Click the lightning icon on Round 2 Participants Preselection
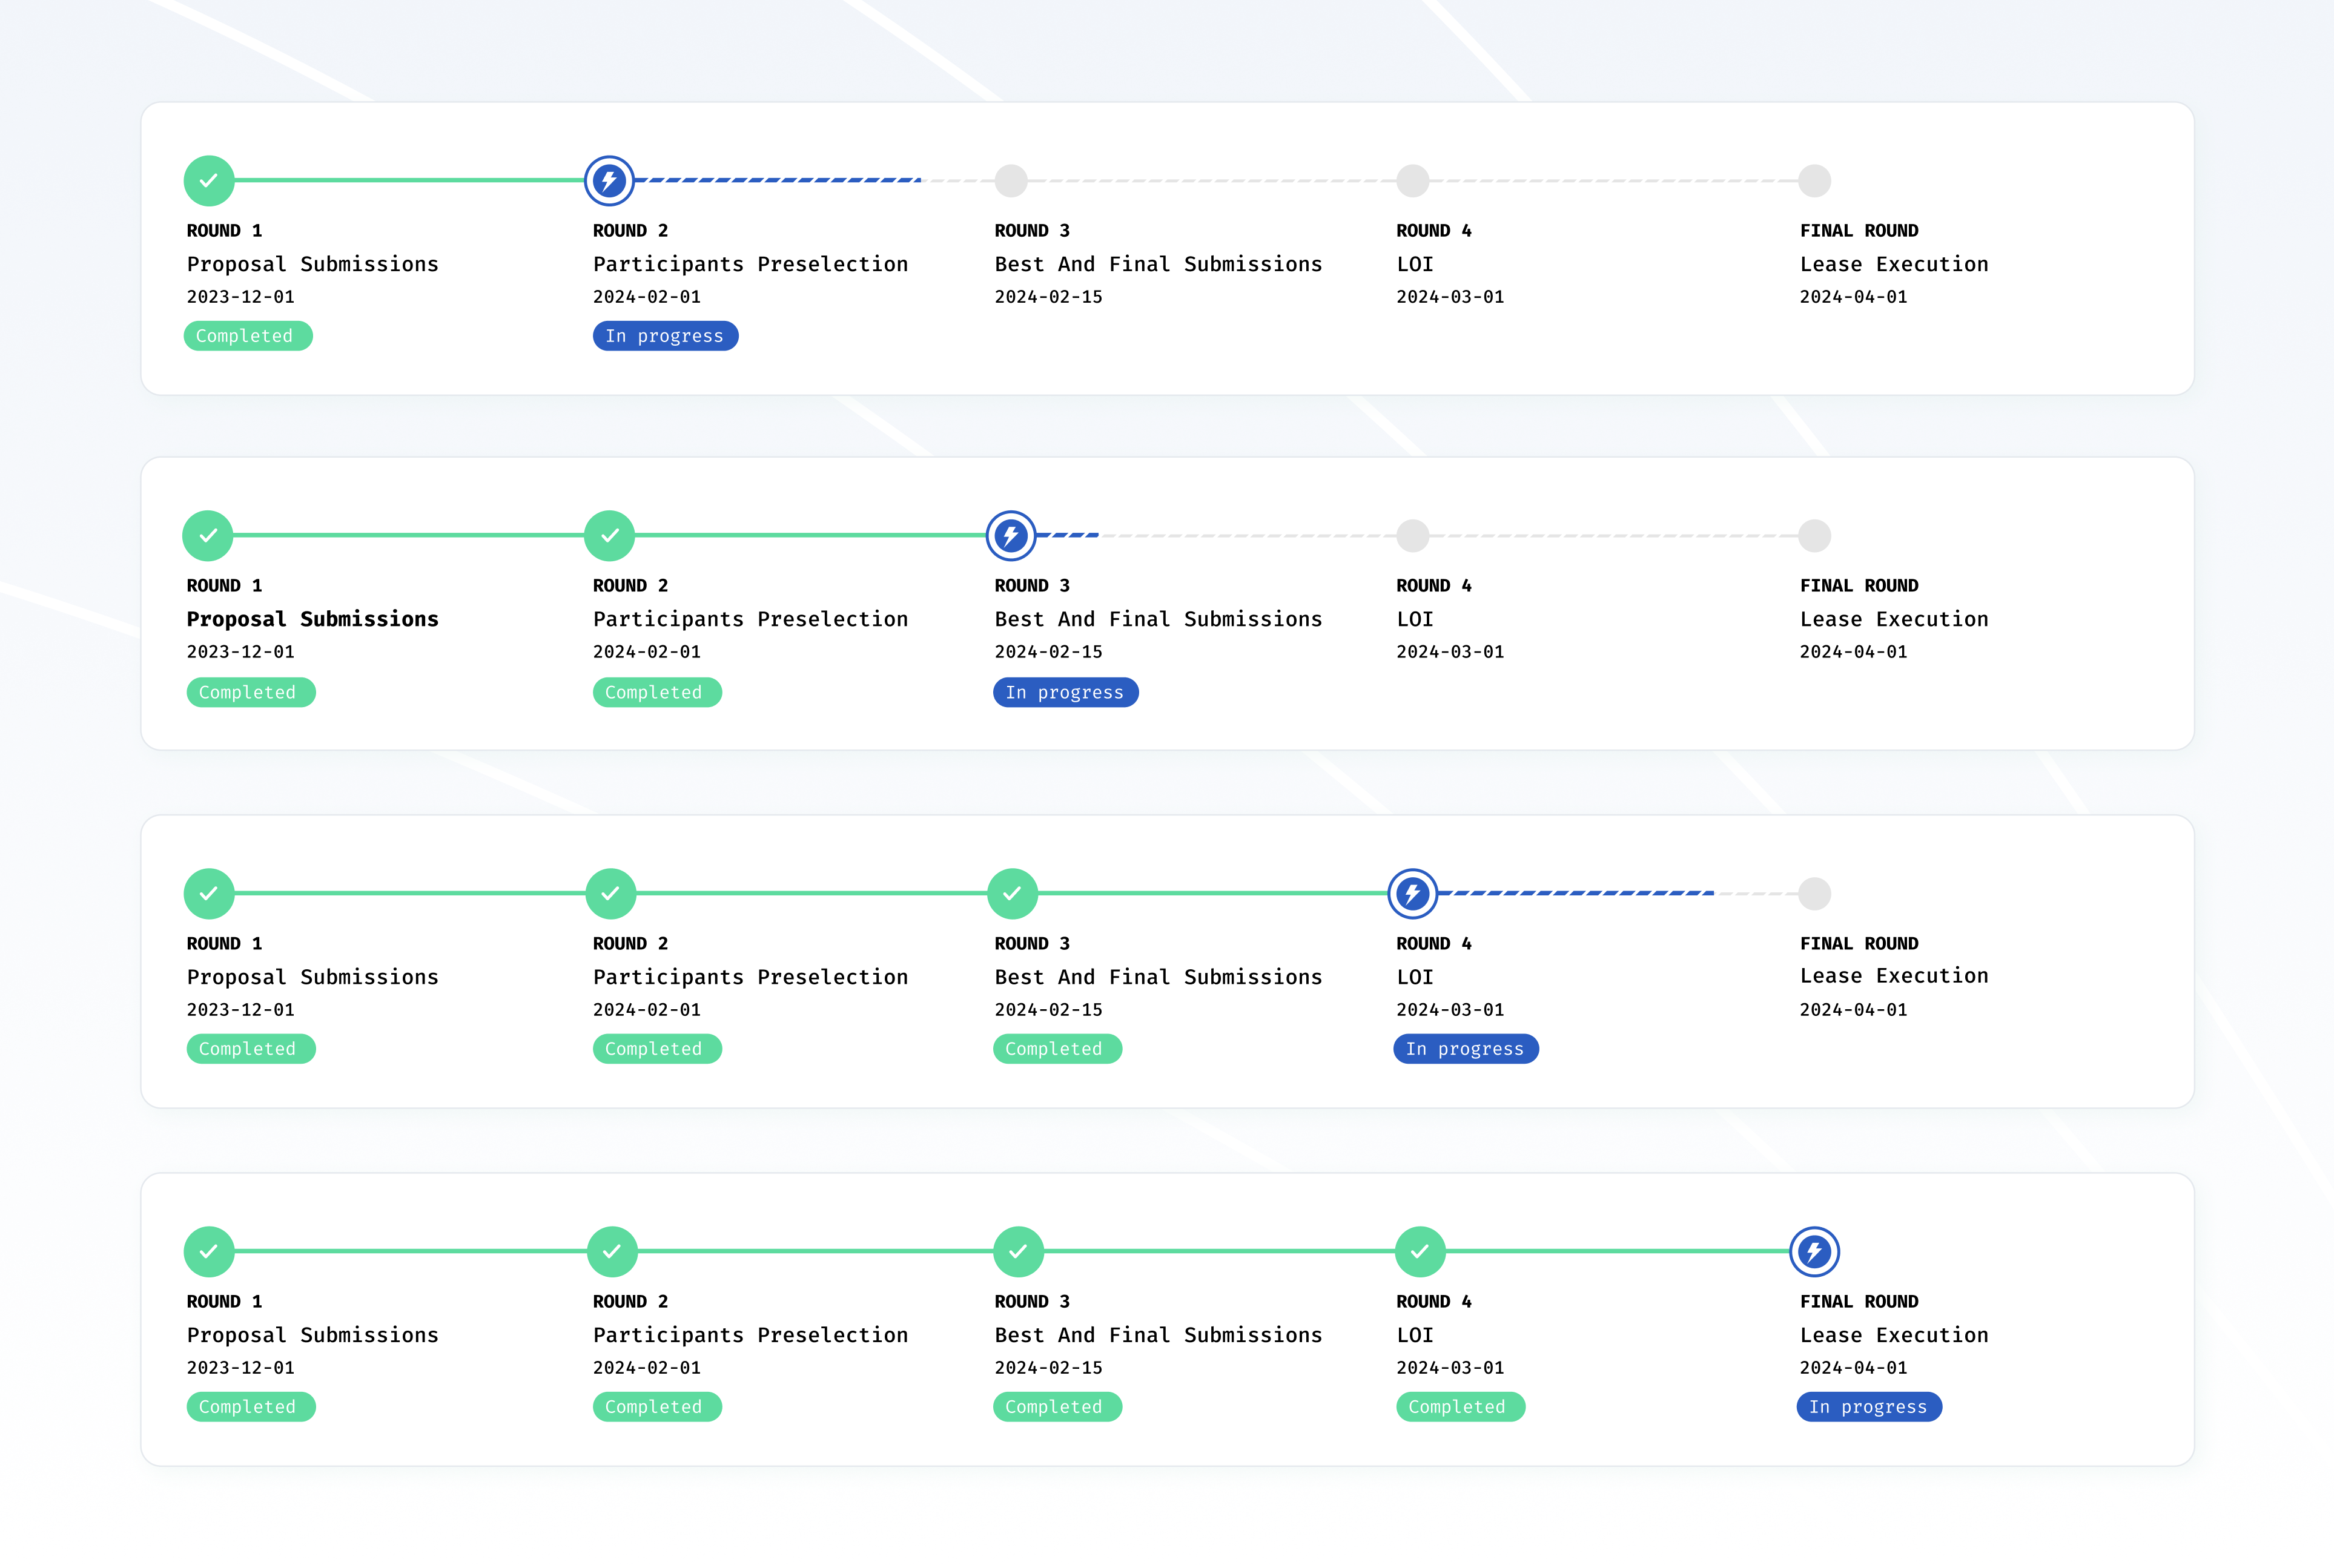The height and width of the screenshot is (1568, 2334). [x=610, y=181]
